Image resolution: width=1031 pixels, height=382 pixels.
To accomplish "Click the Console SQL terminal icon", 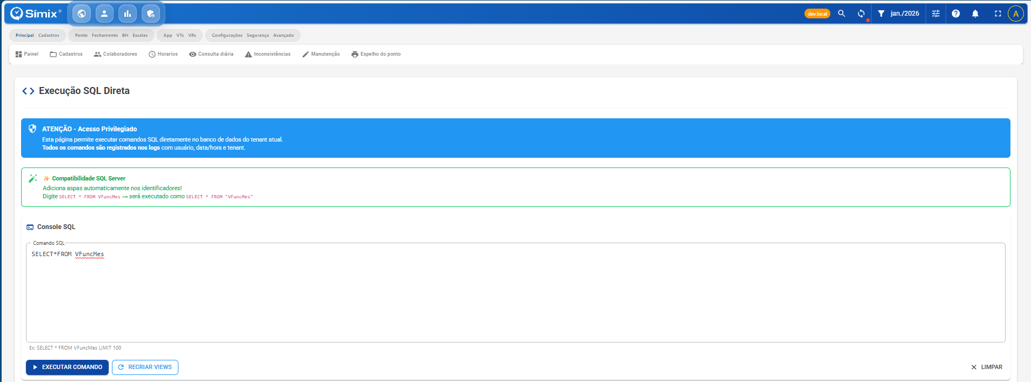I will click(x=30, y=227).
